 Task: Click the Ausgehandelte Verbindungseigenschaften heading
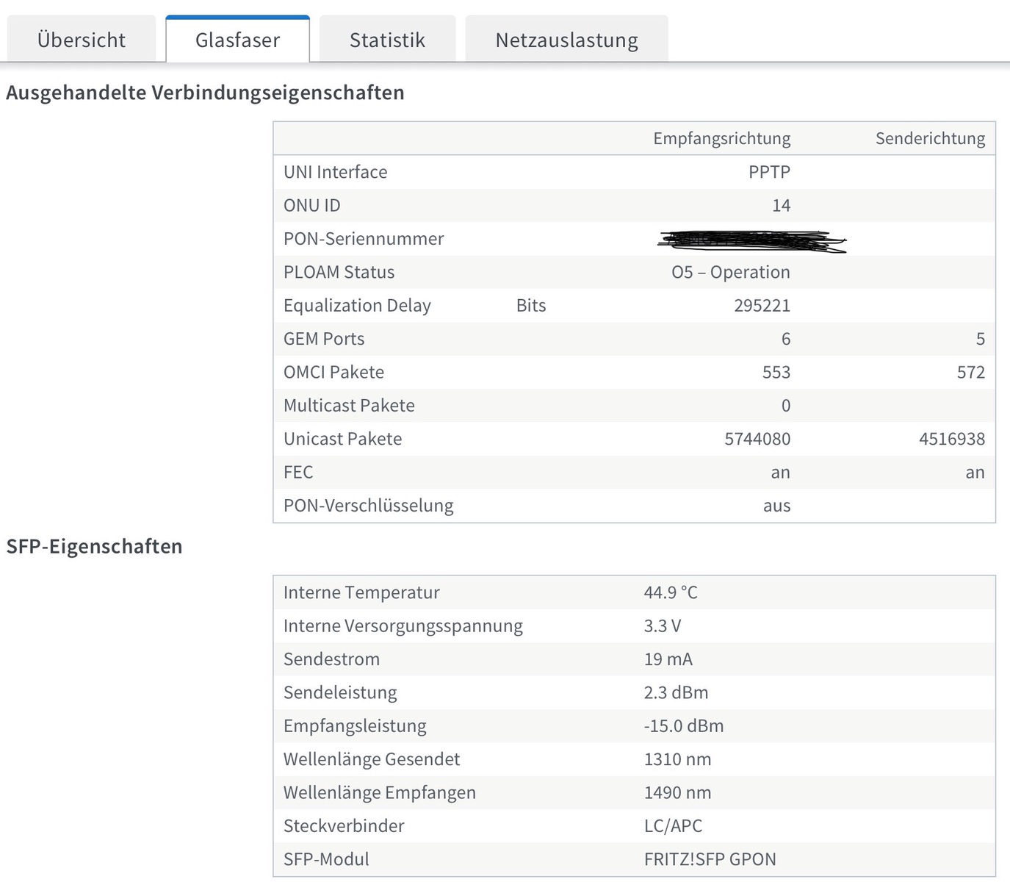[205, 93]
